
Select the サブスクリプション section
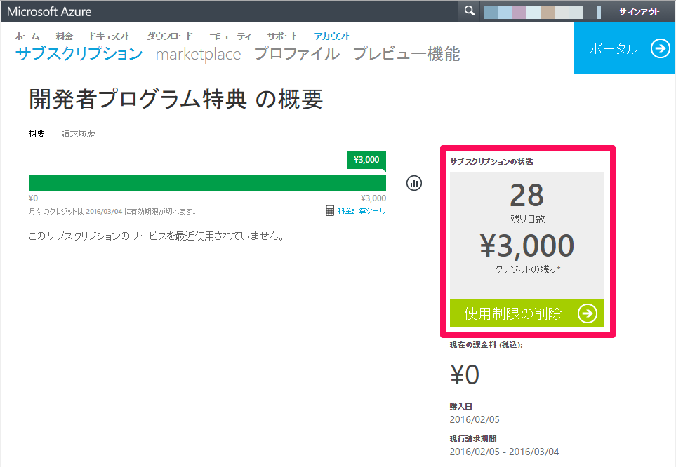coord(79,54)
